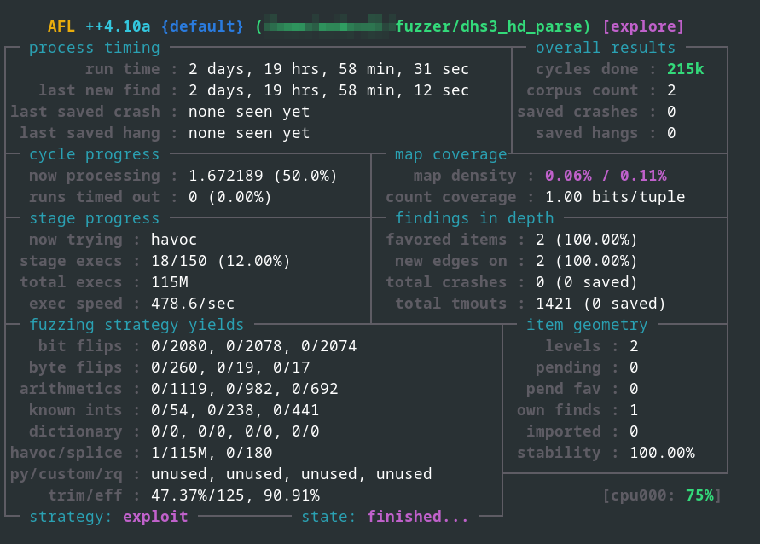Click arithmetics value '0/1119, 0/982, 0/692'
This screenshot has width=760, height=544.
(244, 389)
